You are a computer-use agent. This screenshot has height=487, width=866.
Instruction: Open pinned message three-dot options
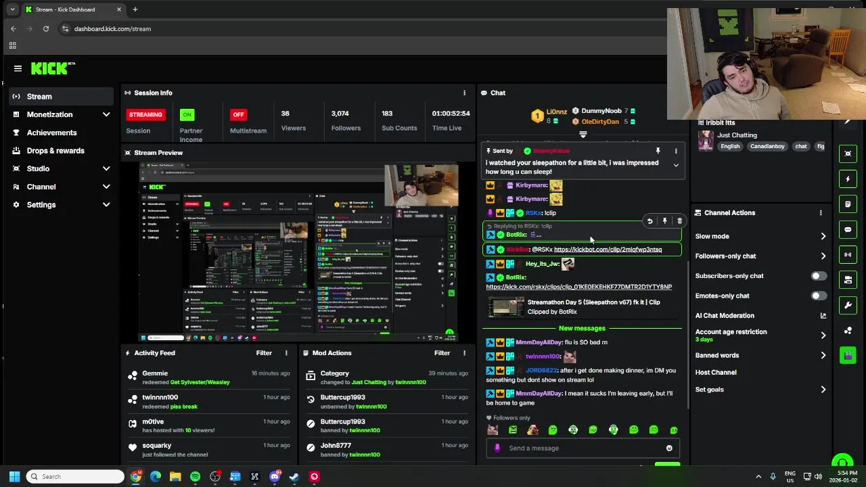pyautogui.click(x=675, y=151)
